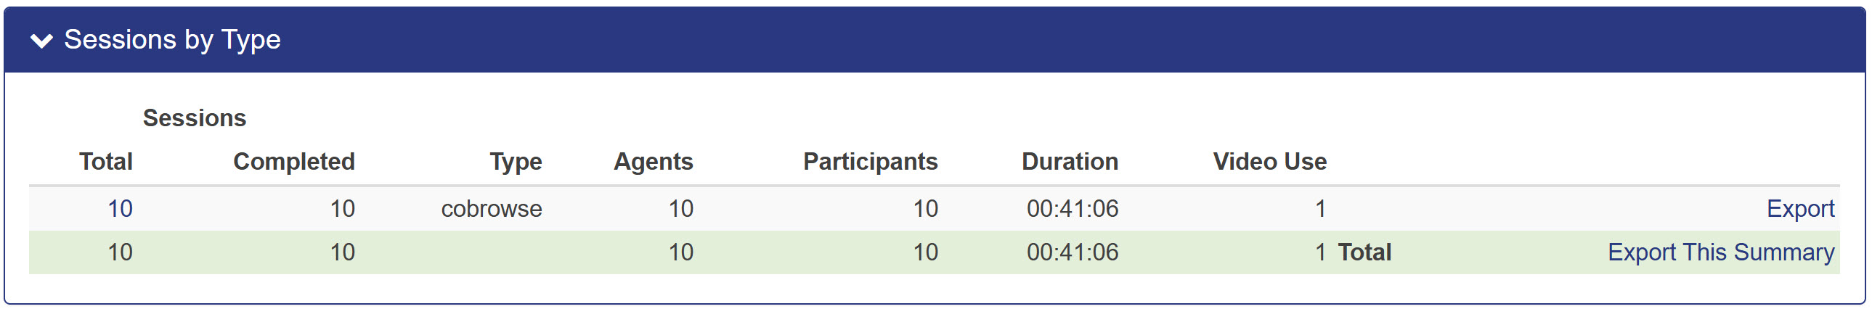Viewport: 1872px width, 309px height.
Task: Open the cobrowse row's total sessions link
Action: (x=120, y=209)
